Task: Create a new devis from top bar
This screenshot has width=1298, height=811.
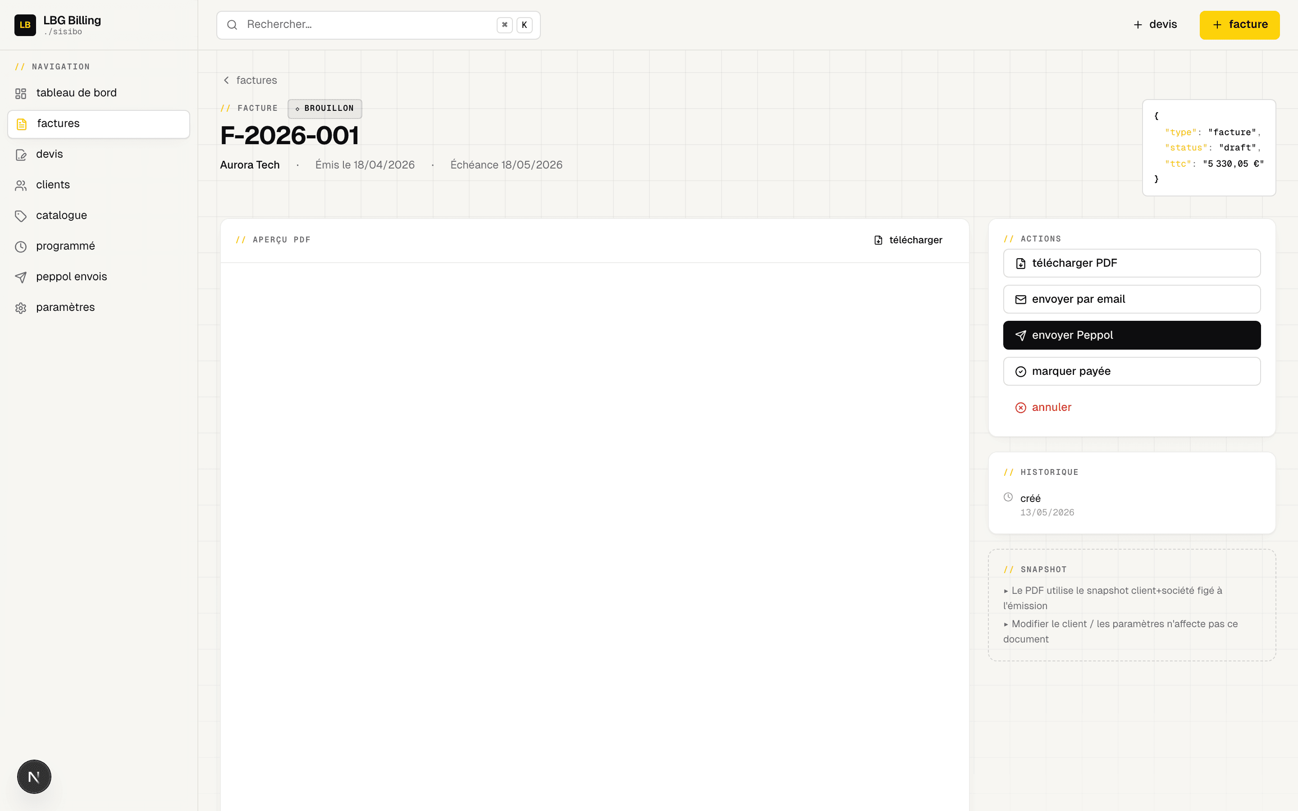Action: [1155, 25]
